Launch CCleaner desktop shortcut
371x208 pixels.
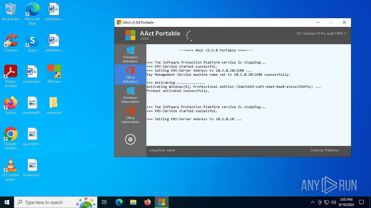tap(11, 43)
